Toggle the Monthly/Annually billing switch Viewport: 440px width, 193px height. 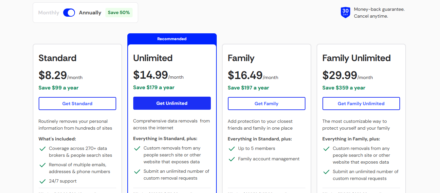tap(69, 13)
